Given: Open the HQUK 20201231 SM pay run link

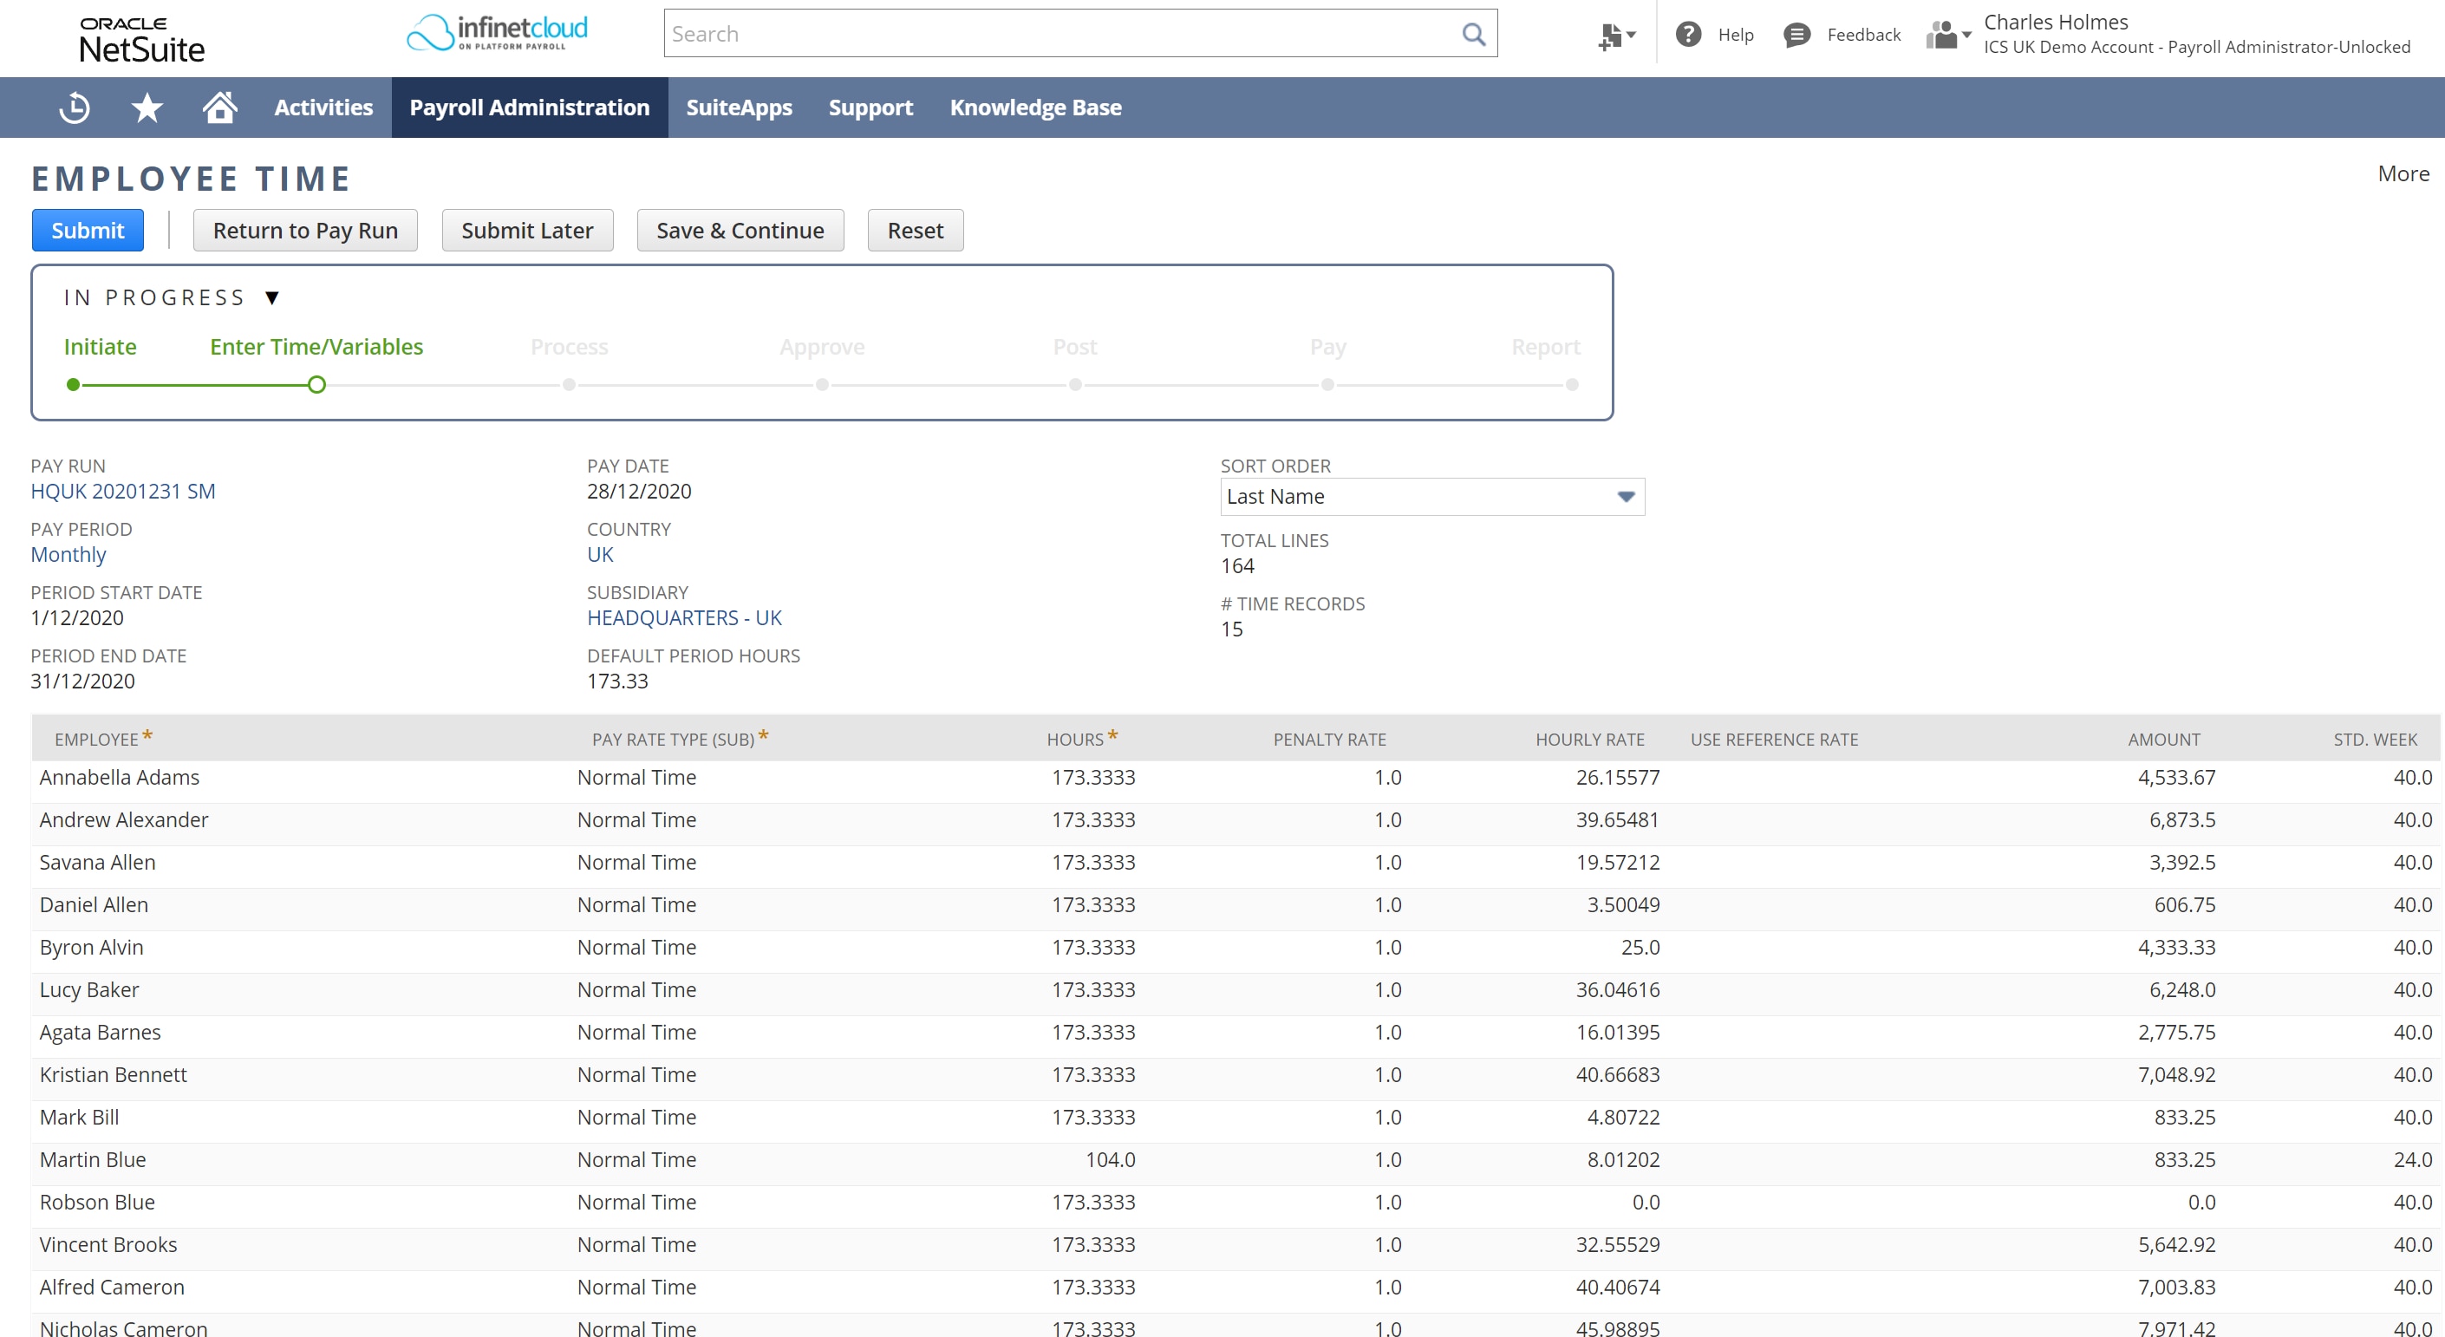Looking at the screenshot, I should pyautogui.click(x=122, y=491).
